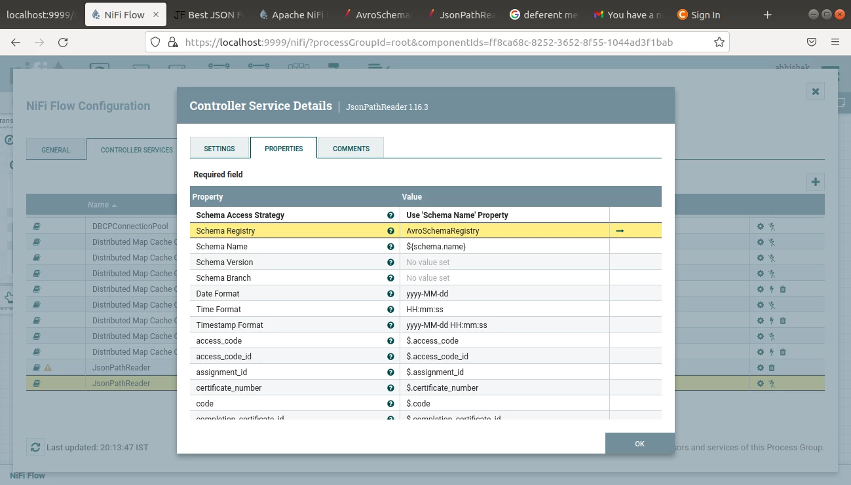Image resolution: width=851 pixels, height=485 pixels.
Task: Click the "Use 'Schema Name' Property" value
Action: (x=457, y=215)
